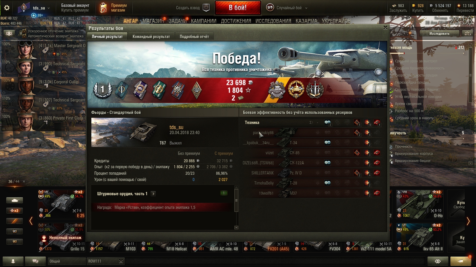Click the Research button
476x267 pixels.
pos(439,33)
